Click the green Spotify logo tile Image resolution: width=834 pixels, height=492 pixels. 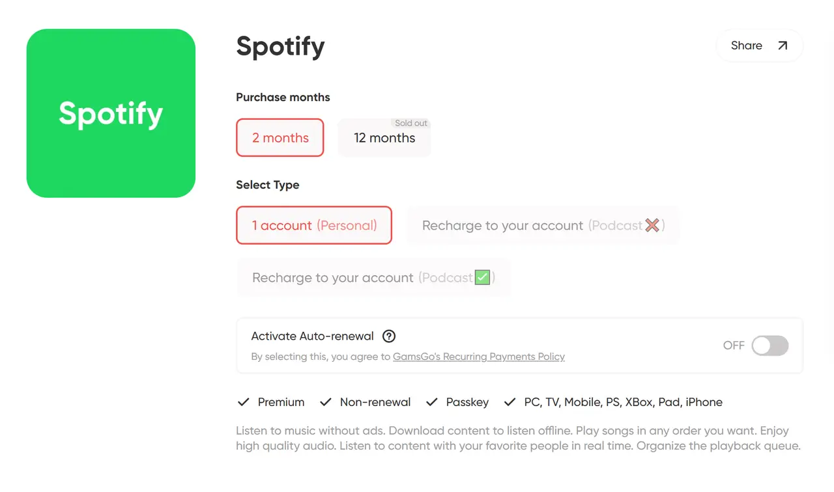(x=111, y=113)
